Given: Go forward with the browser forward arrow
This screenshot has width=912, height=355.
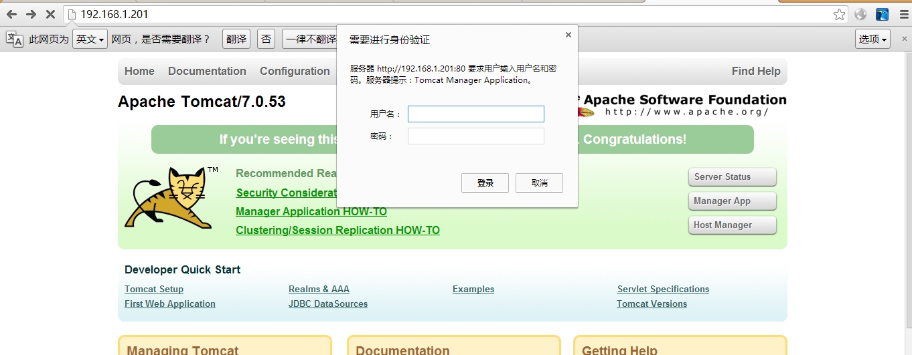Looking at the screenshot, I should 31,14.
